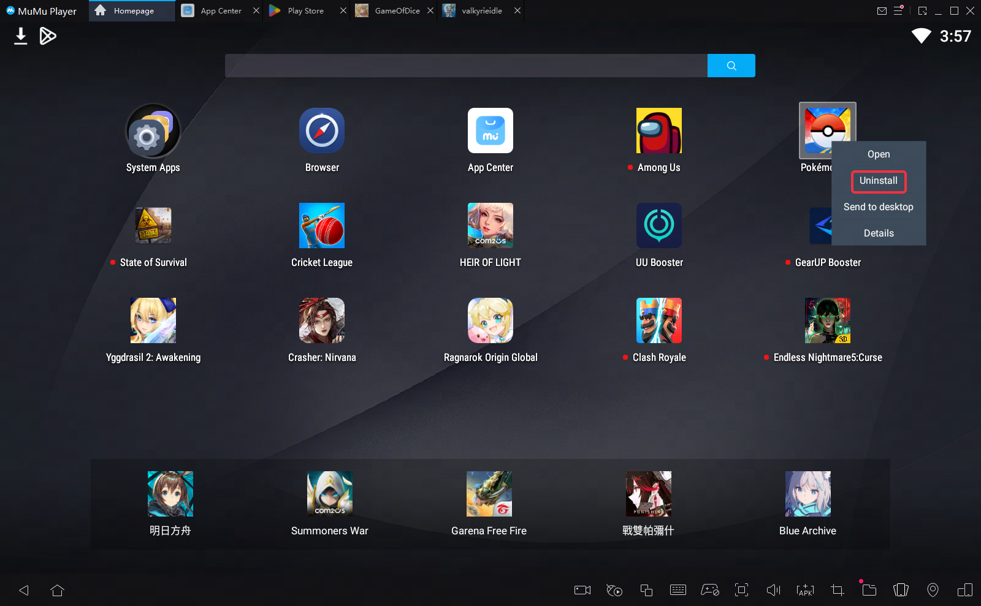Close the App Center tab
Image resolution: width=981 pixels, height=606 pixels.
coord(256,11)
